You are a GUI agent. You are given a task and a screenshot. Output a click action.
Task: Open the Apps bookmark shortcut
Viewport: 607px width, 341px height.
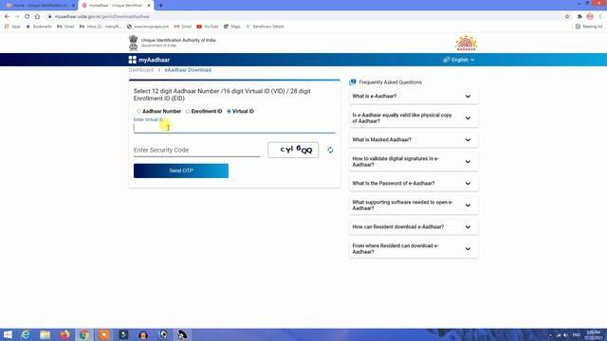[12, 27]
